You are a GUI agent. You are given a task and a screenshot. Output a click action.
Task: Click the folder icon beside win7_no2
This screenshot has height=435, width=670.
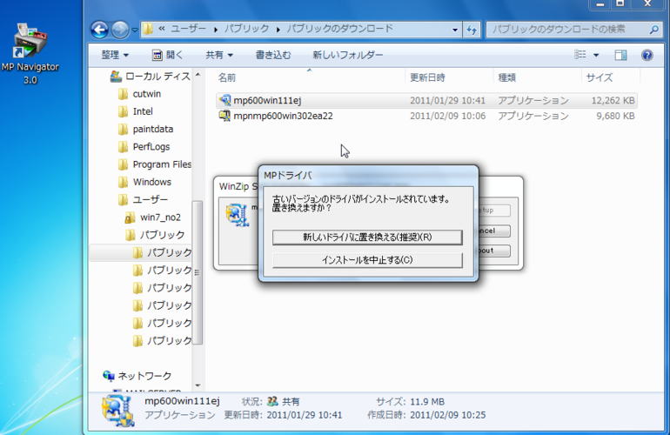tap(130, 217)
